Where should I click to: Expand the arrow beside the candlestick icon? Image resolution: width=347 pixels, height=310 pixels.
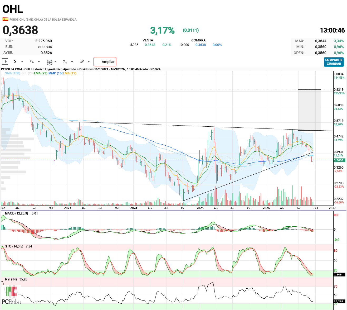(39, 62)
